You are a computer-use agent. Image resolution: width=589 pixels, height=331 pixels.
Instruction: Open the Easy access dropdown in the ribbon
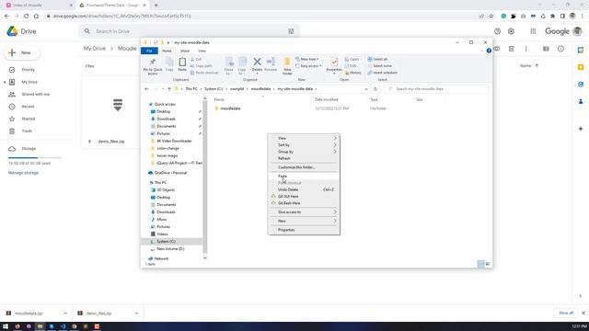tap(308, 65)
